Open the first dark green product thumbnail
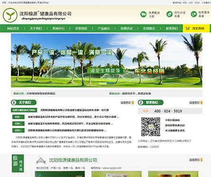211x177 pixels. point(60,174)
